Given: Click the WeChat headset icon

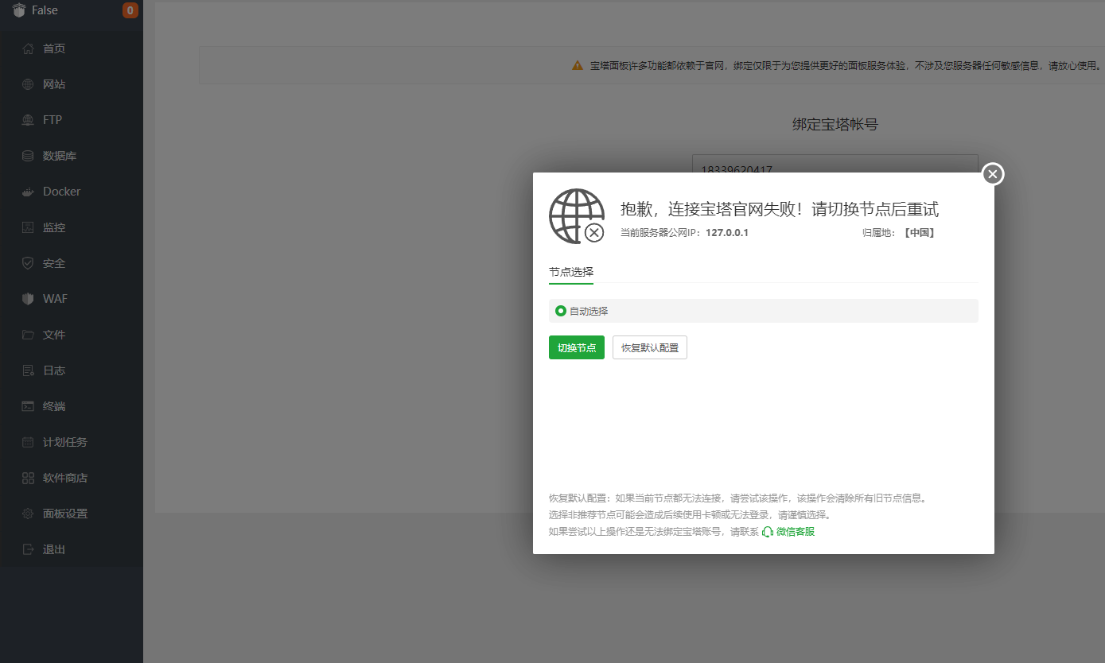Looking at the screenshot, I should 768,532.
